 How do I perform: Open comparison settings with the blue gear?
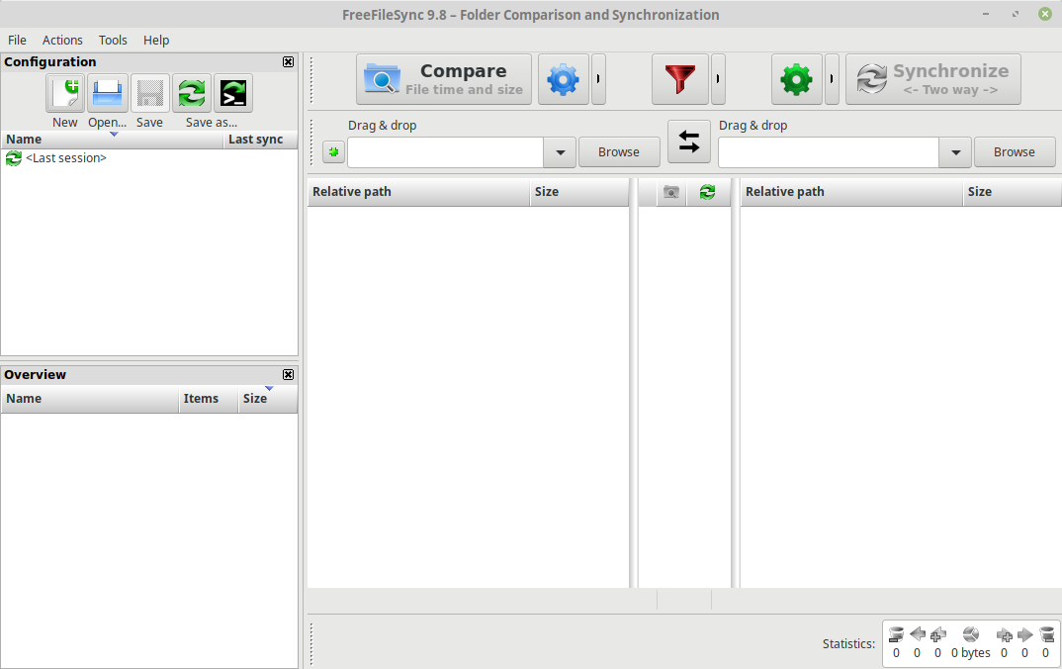tap(564, 79)
